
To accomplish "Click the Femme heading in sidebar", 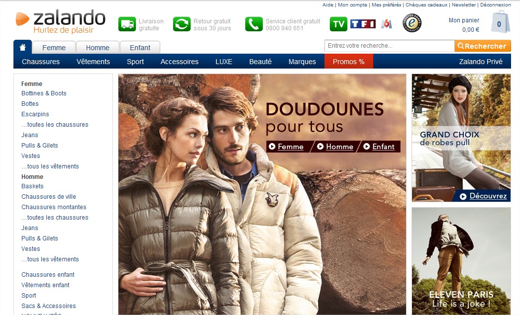I will 32,84.
